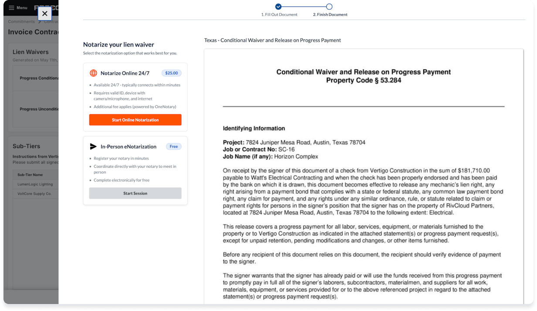Select the Finish Document step circle

330,7
